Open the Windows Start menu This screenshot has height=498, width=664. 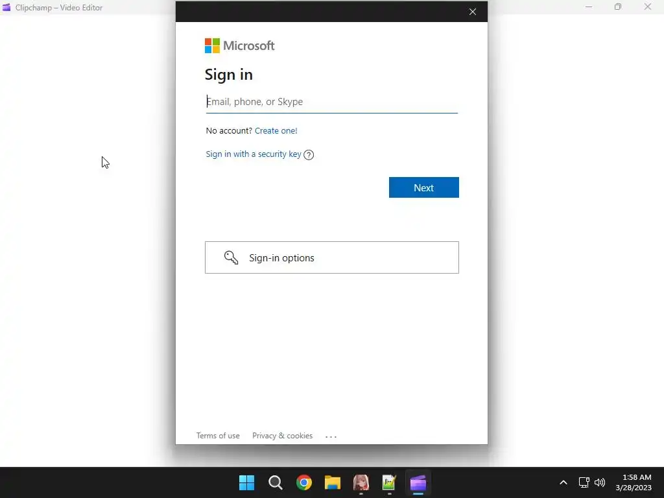[x=246, y=482]
